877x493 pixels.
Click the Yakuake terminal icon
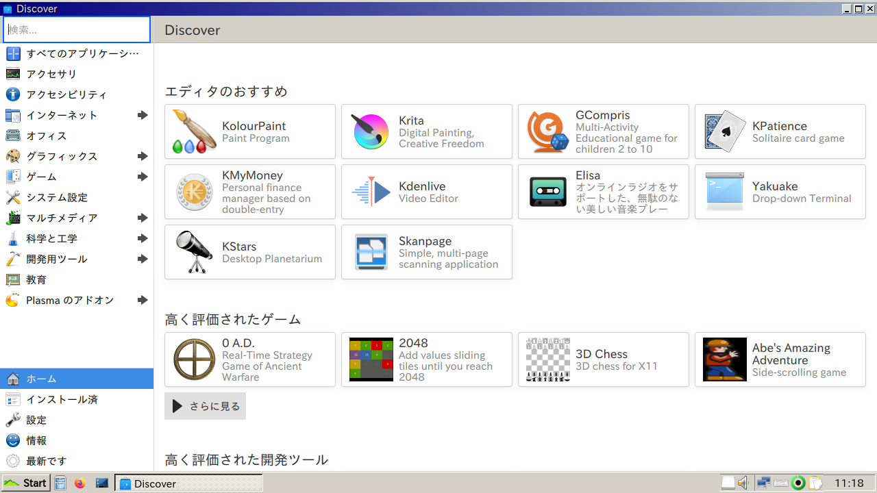[725, 192]
